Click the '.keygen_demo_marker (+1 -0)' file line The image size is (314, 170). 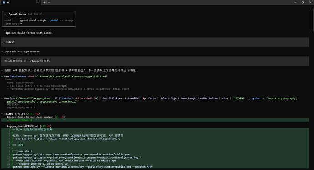pyautogui.click(x=36, y=117)
